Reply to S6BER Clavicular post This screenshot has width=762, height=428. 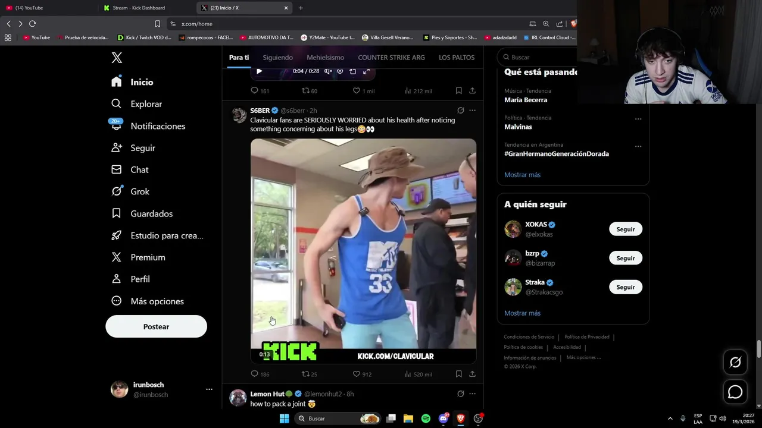click(260, 374)
